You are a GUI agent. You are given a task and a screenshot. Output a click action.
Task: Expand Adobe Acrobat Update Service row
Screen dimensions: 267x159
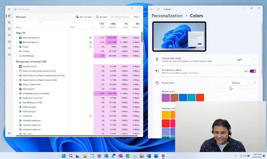pos(17,71)
